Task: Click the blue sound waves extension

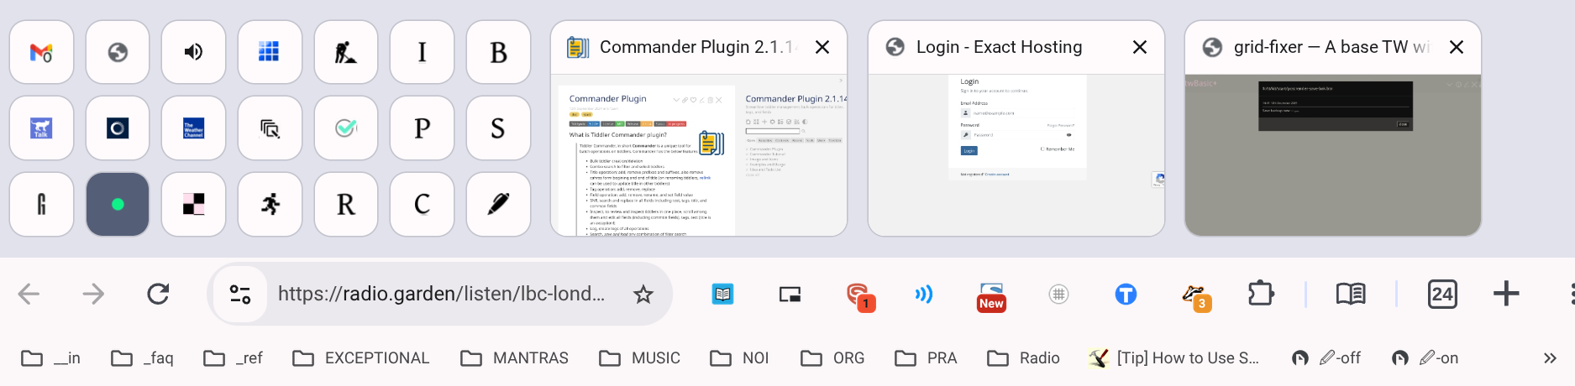Action: click(x=924, y=294)
